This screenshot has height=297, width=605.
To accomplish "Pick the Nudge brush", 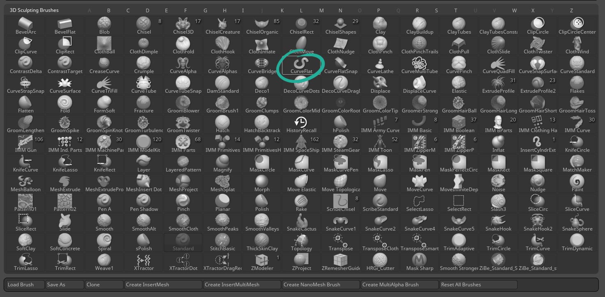I will [538, 183].
